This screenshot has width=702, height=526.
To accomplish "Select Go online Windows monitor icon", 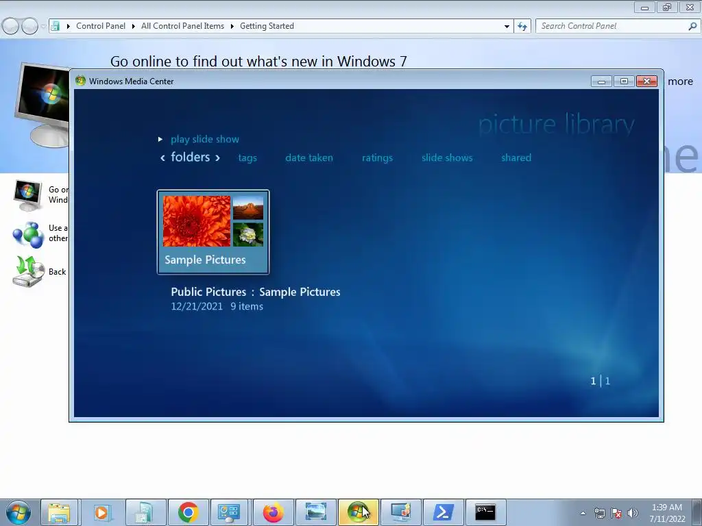I will [28, 195].
